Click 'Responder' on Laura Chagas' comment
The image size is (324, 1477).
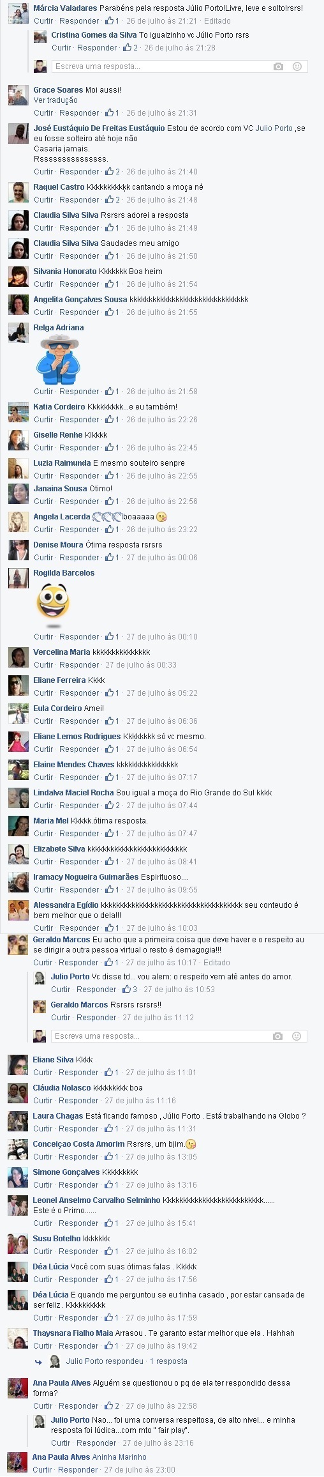[x=78, y=1129]
